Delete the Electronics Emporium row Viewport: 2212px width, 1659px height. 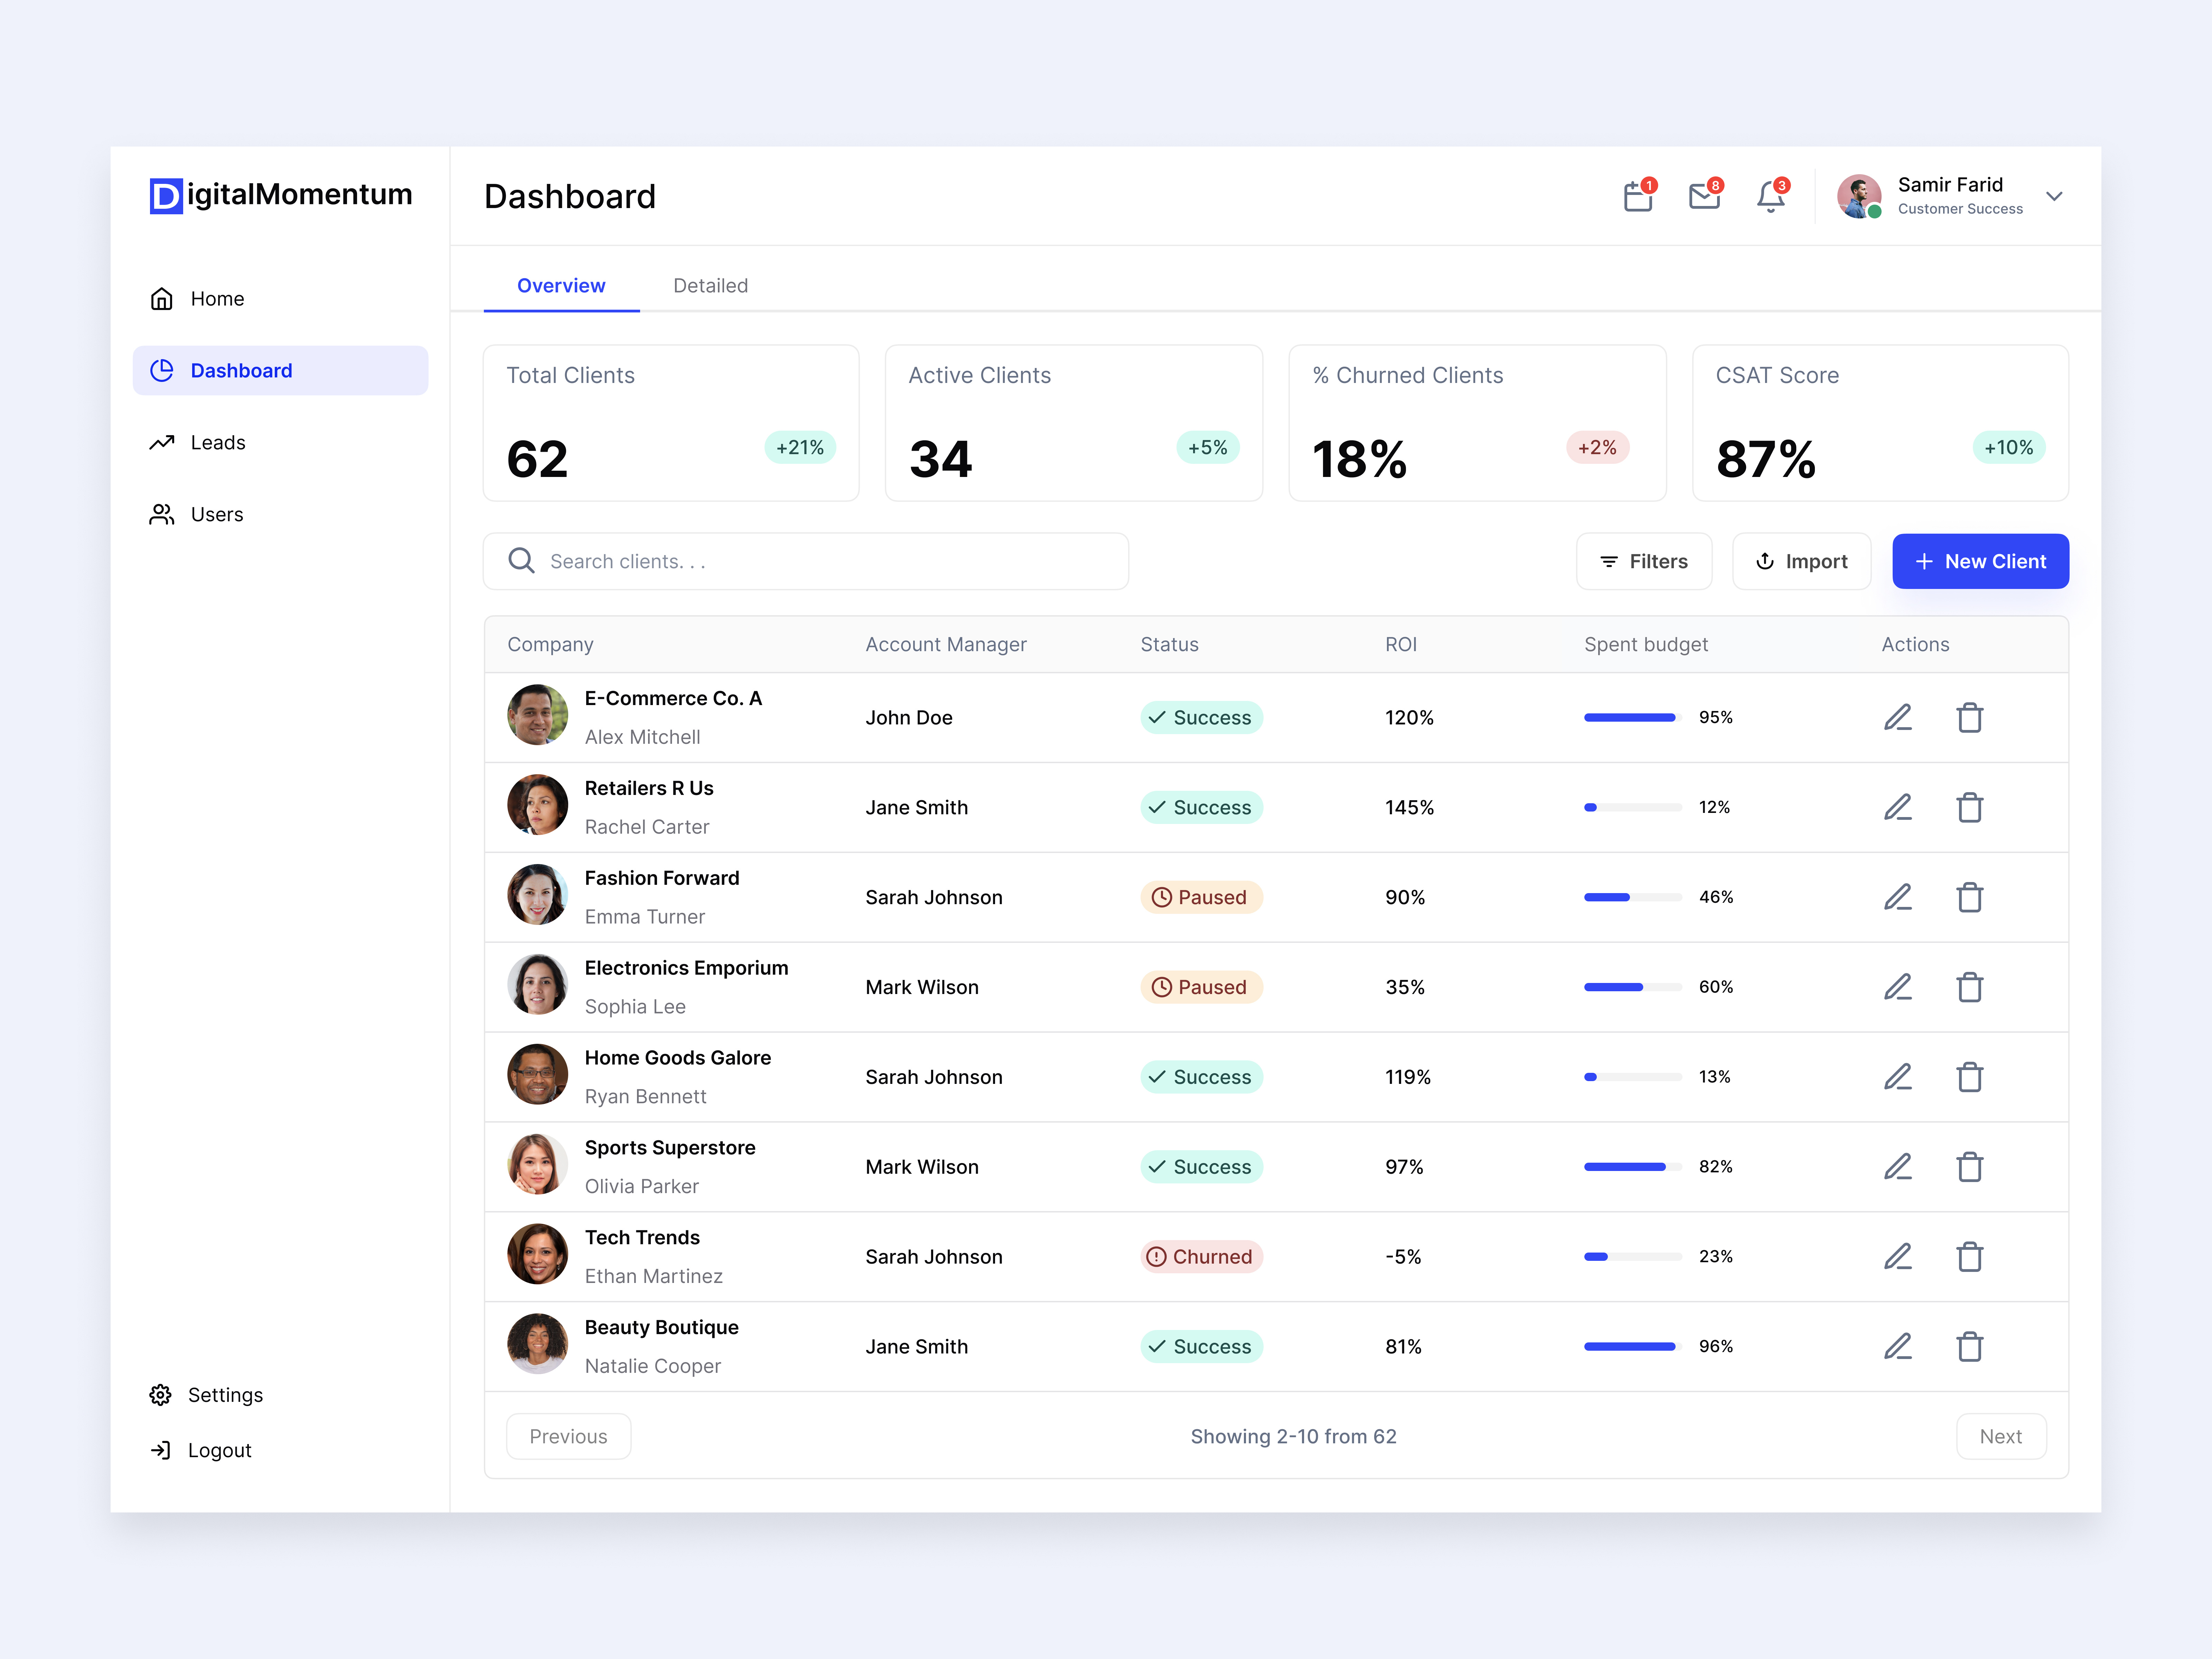pyautogui.click(x=1970, y=987)
